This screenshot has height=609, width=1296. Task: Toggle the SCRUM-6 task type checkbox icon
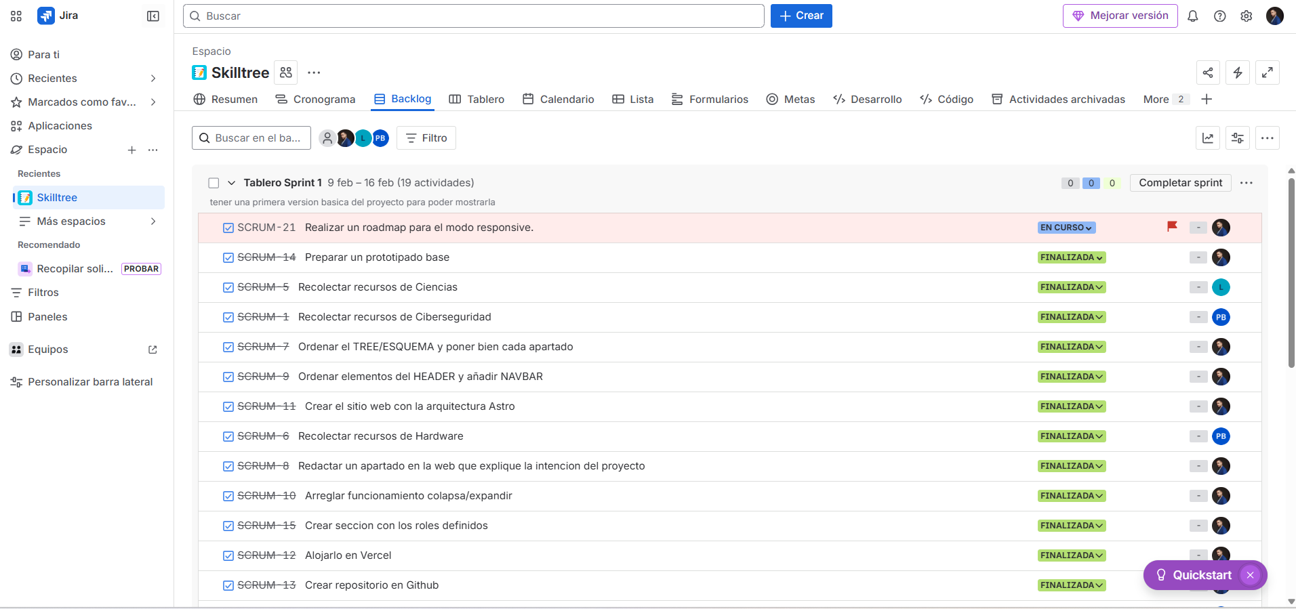(x=228, y=436)
